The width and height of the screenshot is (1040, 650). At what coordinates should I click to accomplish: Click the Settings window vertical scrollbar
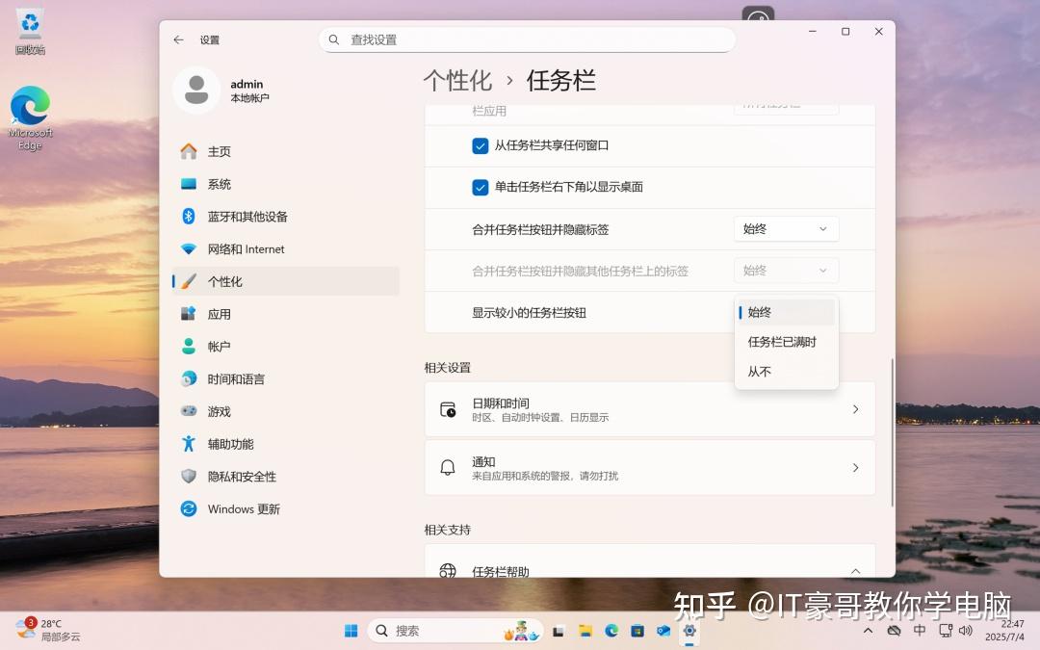[892, 432]
